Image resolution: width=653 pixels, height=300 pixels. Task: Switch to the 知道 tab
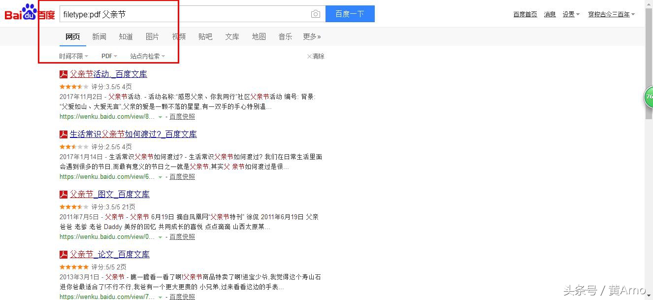click(126, 36)
